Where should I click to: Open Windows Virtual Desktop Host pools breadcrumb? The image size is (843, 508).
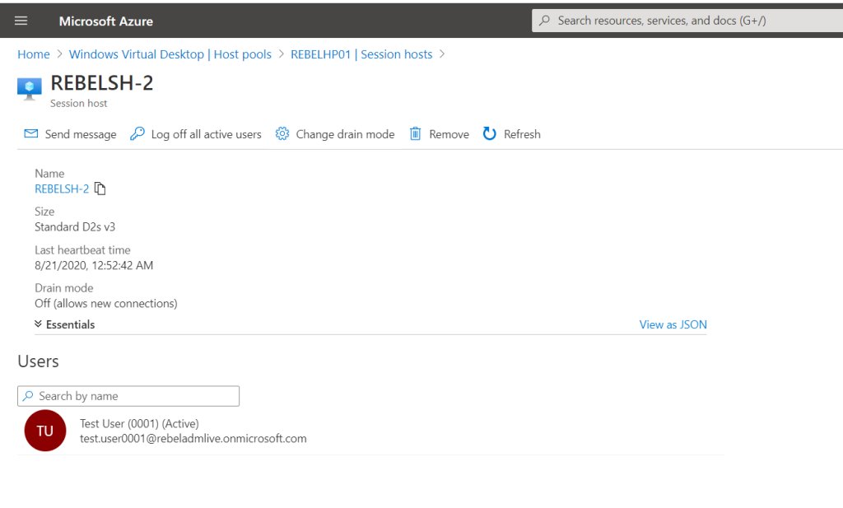[170, 54]
